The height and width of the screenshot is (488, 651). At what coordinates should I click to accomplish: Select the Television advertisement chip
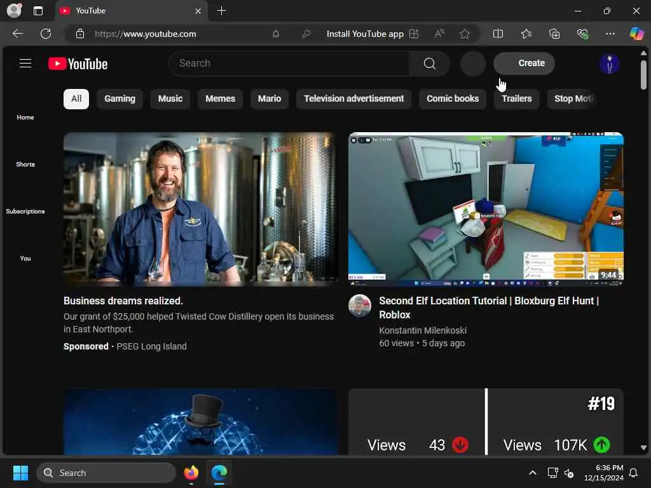[353, 98]
